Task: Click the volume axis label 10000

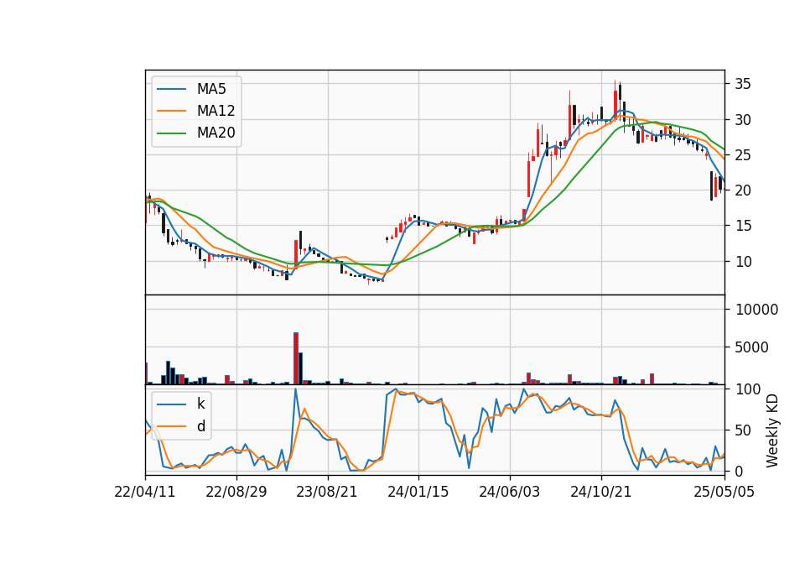Action: 756,310
